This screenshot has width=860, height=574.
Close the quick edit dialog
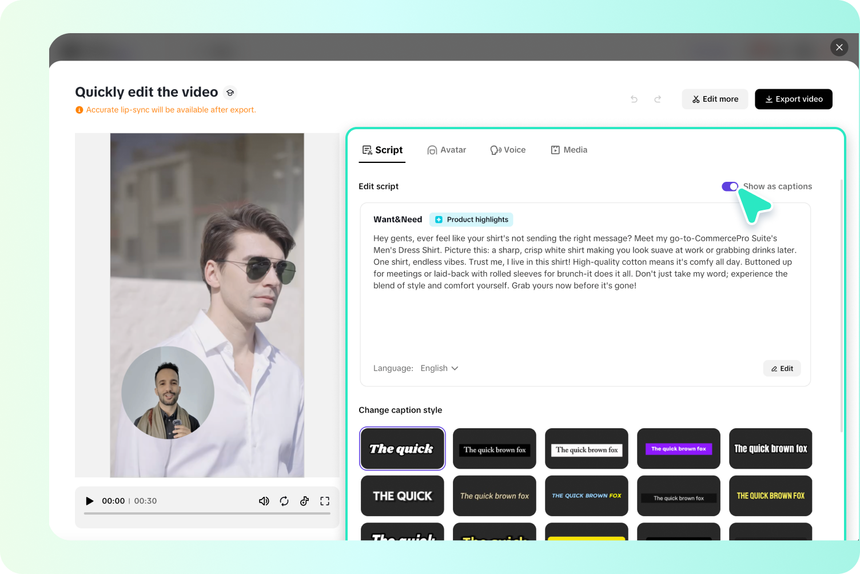tap(839, 47)
